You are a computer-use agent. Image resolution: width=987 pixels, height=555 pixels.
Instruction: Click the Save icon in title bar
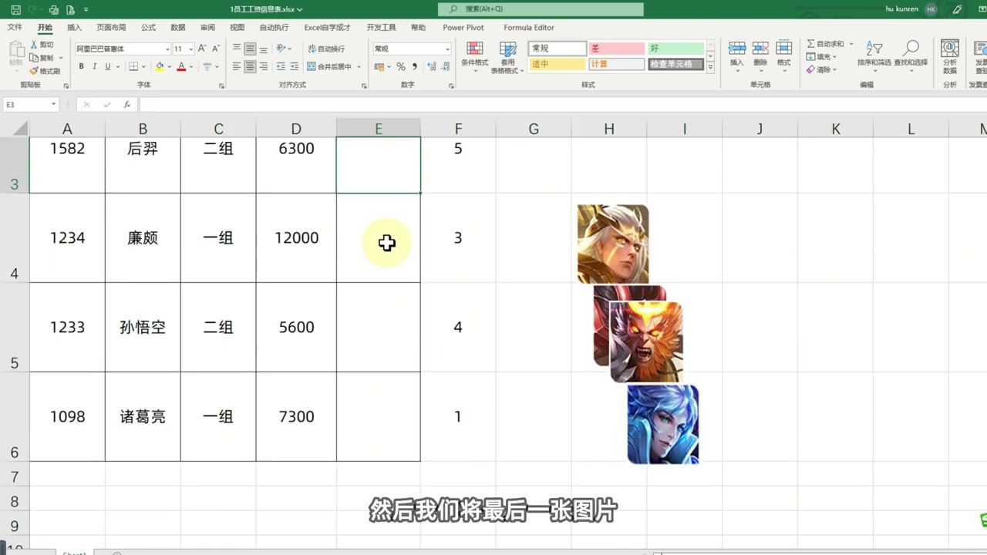click(x=15, y=10)
